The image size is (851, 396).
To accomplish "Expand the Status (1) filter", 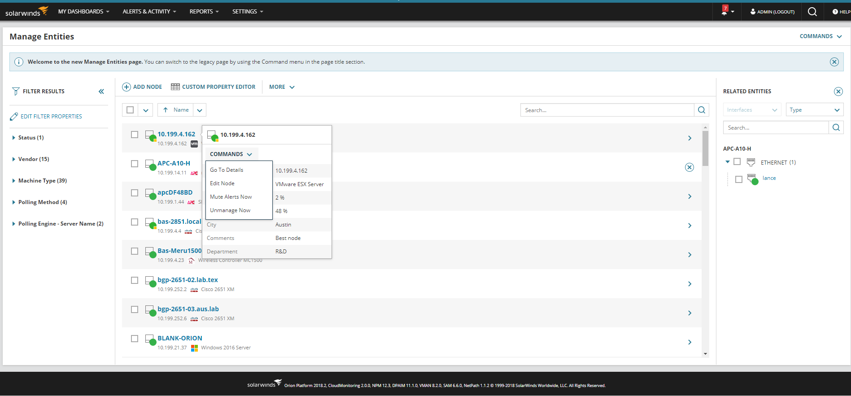I will (x=13, y=138).
